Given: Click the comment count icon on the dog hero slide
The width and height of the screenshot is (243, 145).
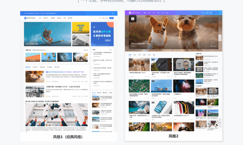Looking at the screenshot, I should [211, 46].
